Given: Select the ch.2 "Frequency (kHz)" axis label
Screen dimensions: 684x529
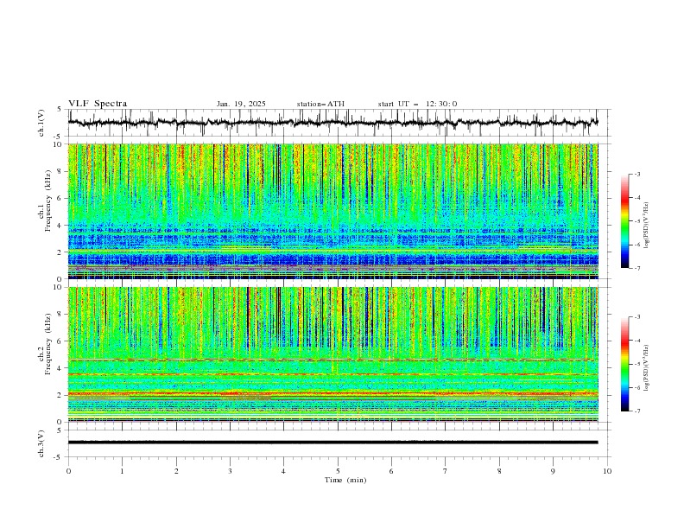Looking at the screenshot, I should pos(48,343).
